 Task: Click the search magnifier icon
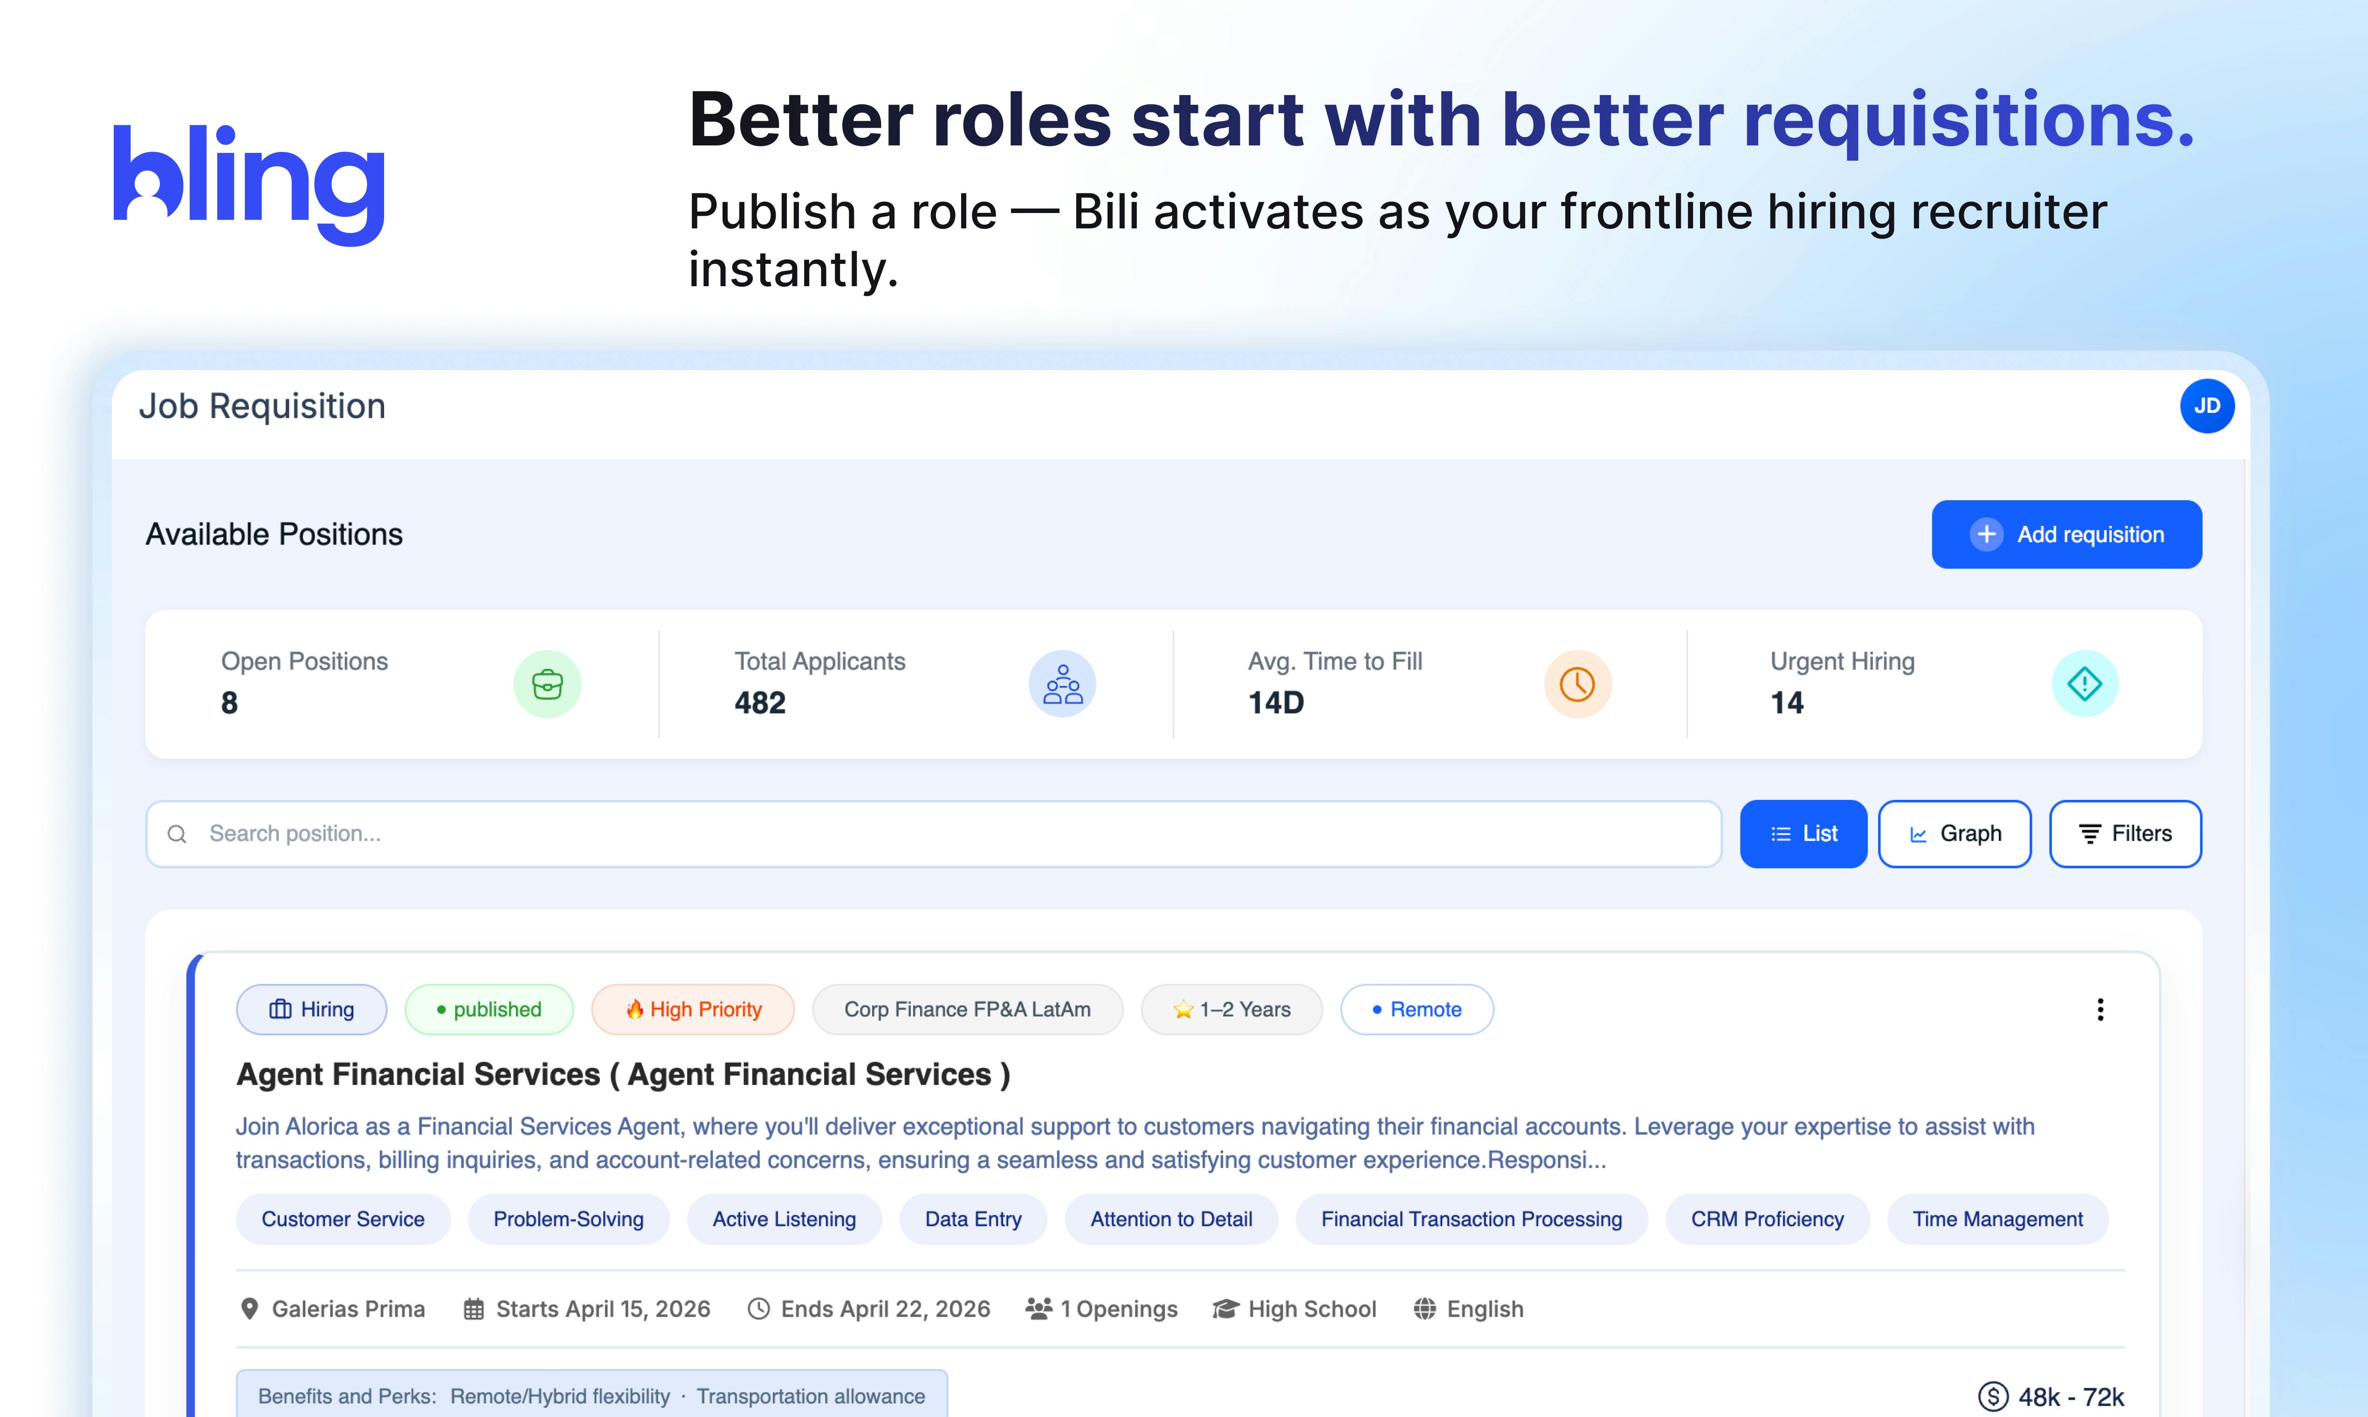(x=177, y=833)
